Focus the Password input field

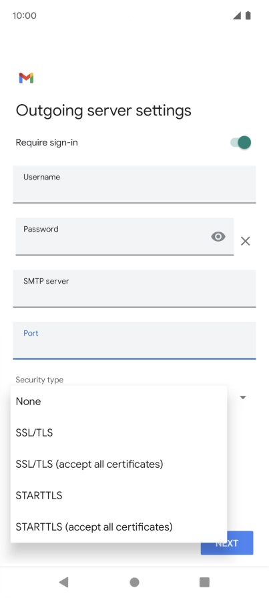tap(124, 236)
